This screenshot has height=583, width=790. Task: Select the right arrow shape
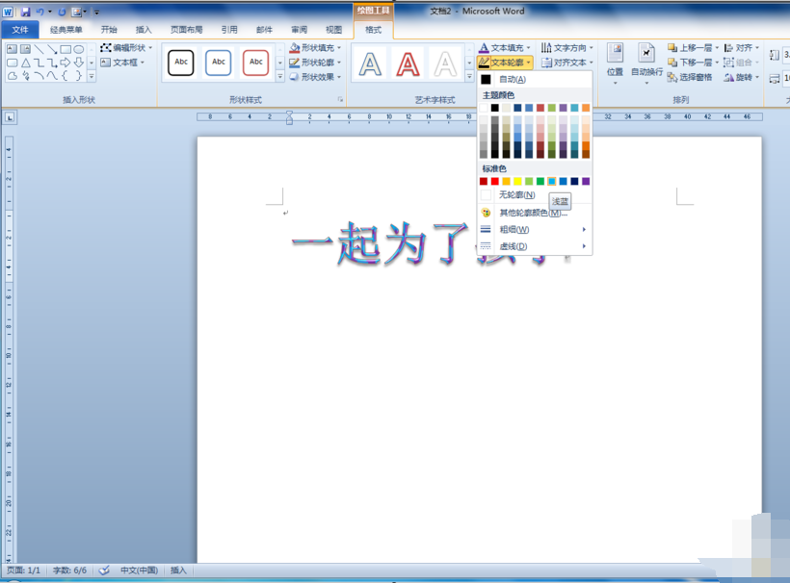click(66, 63)
